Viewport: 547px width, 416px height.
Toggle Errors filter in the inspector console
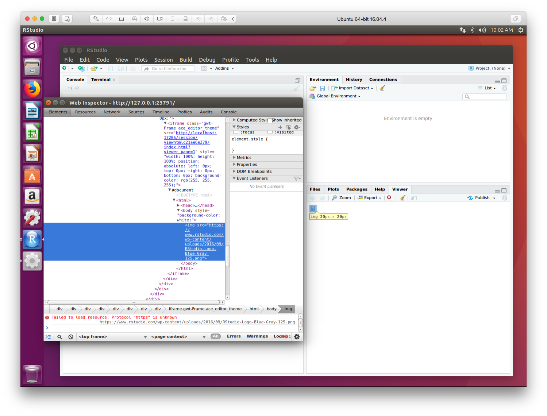[x=234, y=336]
